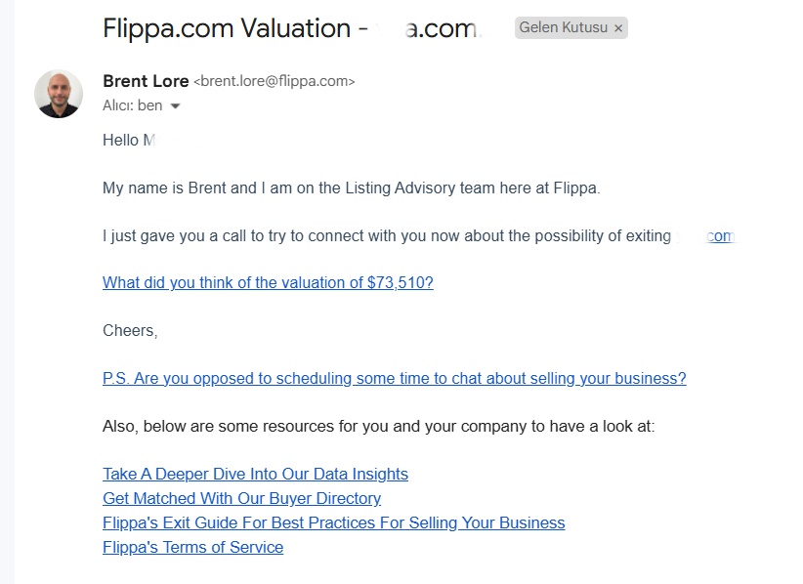Remove the Gelen Kutusu label with its x
This screenshot has height=584, width=803.
pos(618,28)
